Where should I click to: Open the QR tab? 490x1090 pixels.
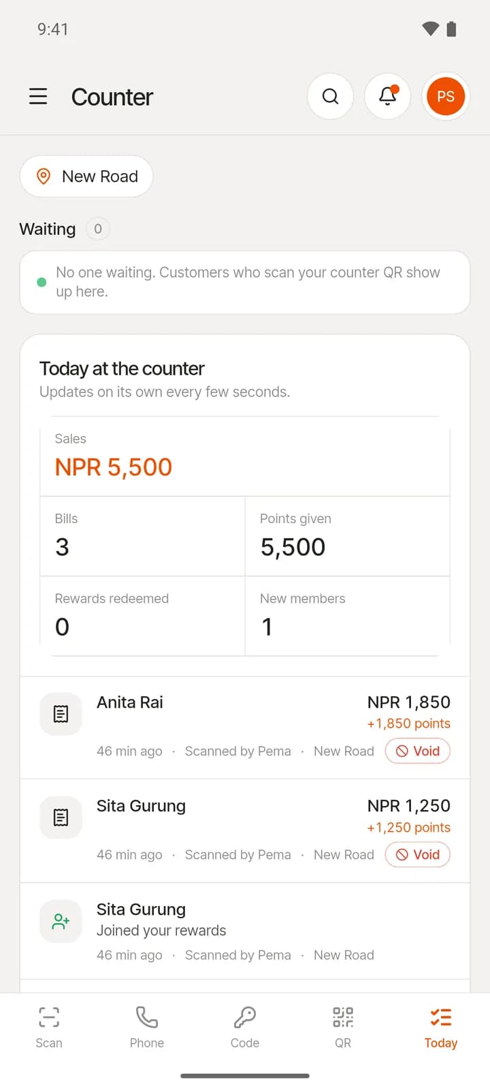[343, 1027]
